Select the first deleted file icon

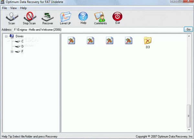pos(71,40)
